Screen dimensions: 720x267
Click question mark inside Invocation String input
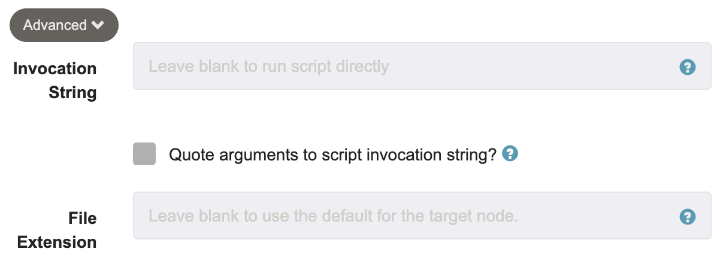click(688, 67)
